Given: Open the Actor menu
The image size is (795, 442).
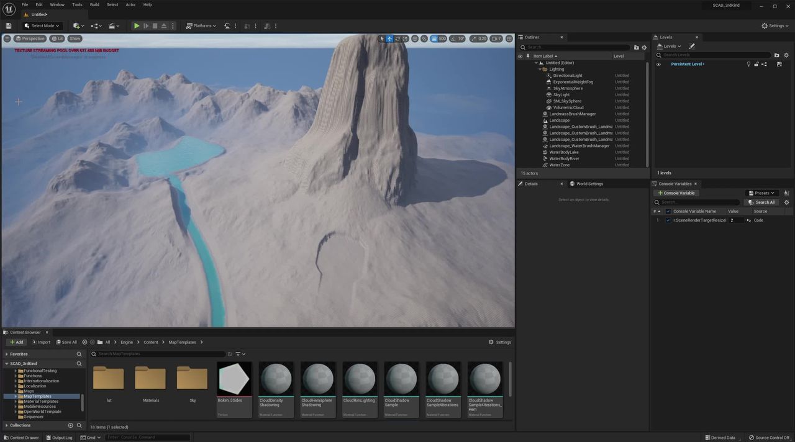Looking at the screenshot, I should (130, 4).
